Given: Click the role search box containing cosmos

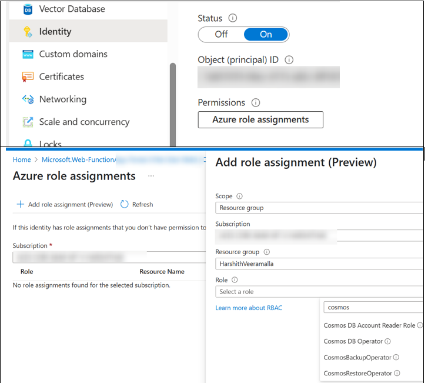Looking at the screenshot, I should coord(373,307).
